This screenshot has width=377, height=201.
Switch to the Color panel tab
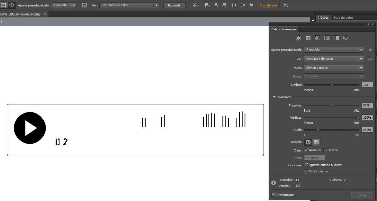click(323, 18)
